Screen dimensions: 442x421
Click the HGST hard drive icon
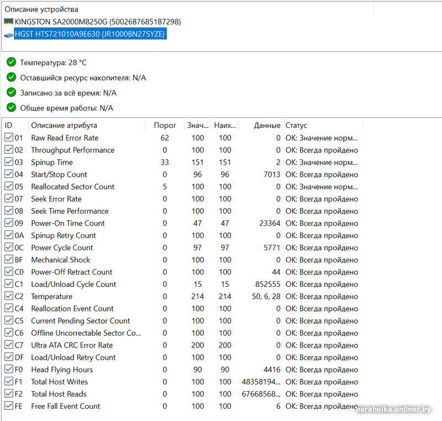click(9, 35)
